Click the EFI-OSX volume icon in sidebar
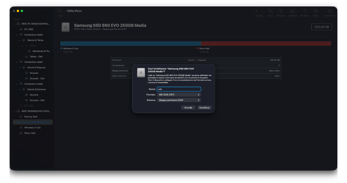 [21, 29]
